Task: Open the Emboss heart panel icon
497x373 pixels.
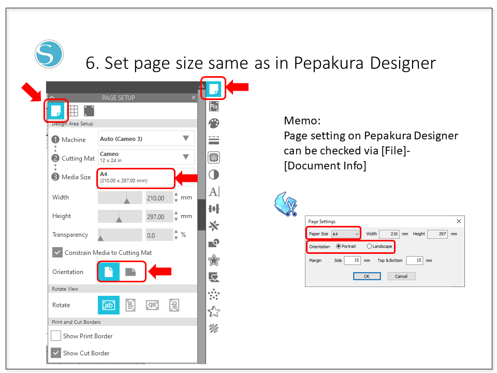Action: point(214,278)
